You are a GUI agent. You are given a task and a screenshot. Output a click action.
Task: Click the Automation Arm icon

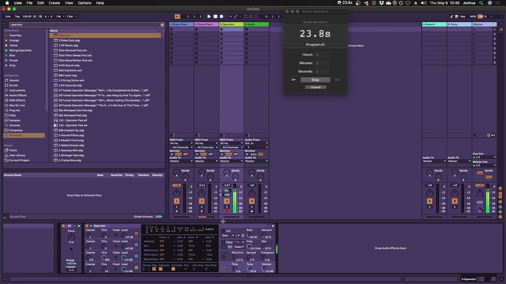236,17
